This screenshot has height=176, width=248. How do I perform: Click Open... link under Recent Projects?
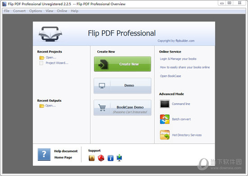[x=51, y=58]
